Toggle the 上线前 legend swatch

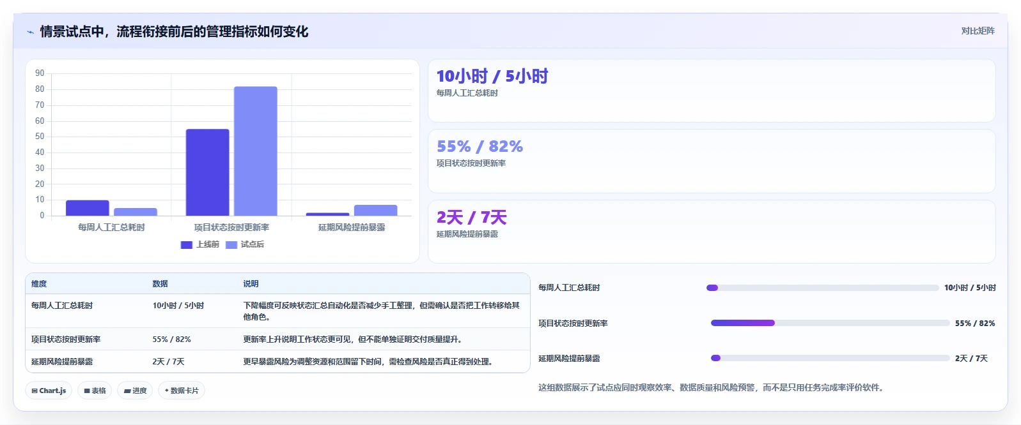coord(187,244)
